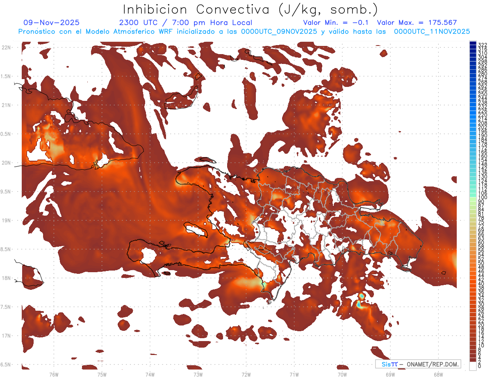Click the "2300 UTC / 7:00 pm Hora Local" time
Viewport: 492px width, 380px height.
pos(185,23)
